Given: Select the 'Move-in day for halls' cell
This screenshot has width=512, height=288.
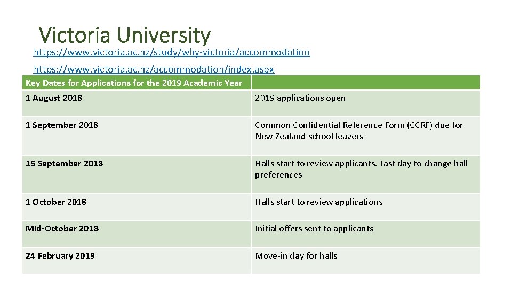Looking at the screenshot, I should (366, 261).
